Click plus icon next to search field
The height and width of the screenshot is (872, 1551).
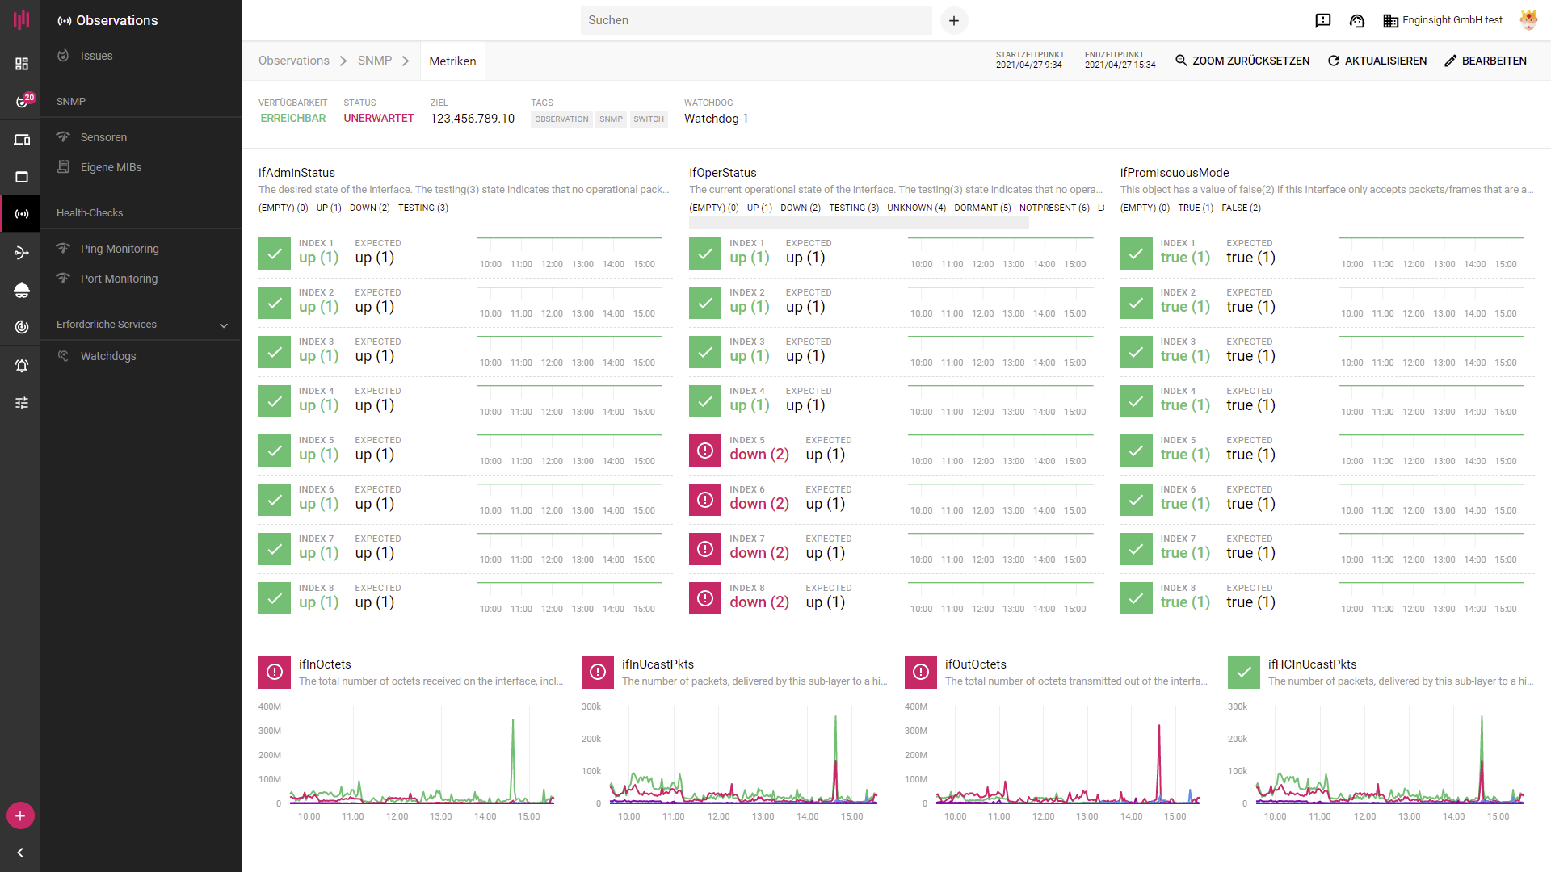(954, 21)
